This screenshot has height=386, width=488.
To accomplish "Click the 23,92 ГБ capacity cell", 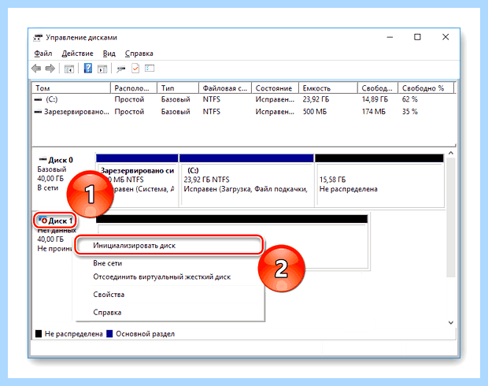I will tap(316, 99).
